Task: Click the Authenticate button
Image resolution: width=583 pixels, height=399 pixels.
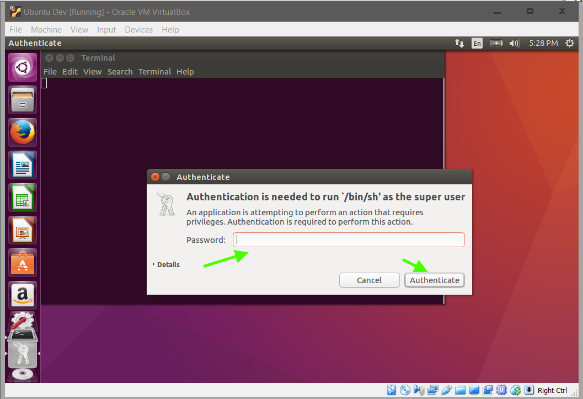Action: point(434,280)
